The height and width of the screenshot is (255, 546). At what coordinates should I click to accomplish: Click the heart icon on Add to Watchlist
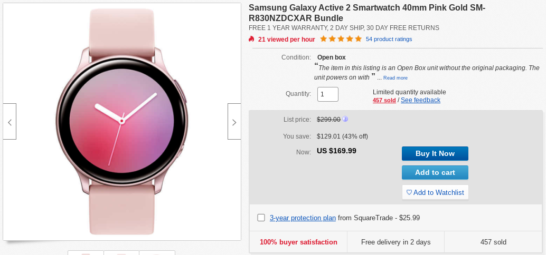(409, 192)
